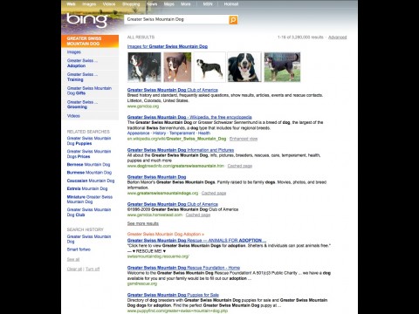
Task: Open the Advanced search link
Action: [x=337, y=38]
